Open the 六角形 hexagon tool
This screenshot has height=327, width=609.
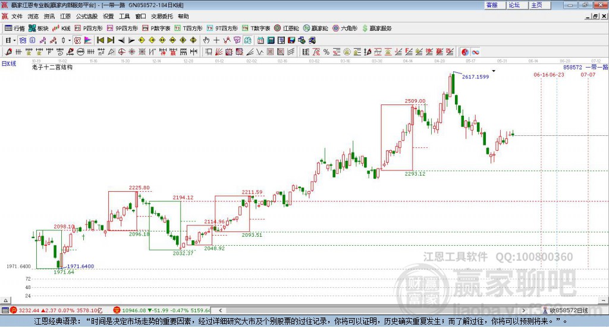[x=345, y=28]
